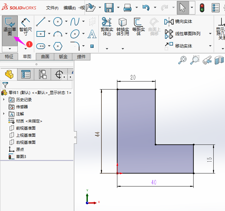Click Convert Entities (转换实体引用) tool
This screenshot has width=225, height=211.
click(123, 26)
